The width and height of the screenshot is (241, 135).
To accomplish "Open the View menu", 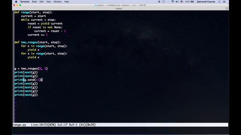I will (x=49, y=1).
